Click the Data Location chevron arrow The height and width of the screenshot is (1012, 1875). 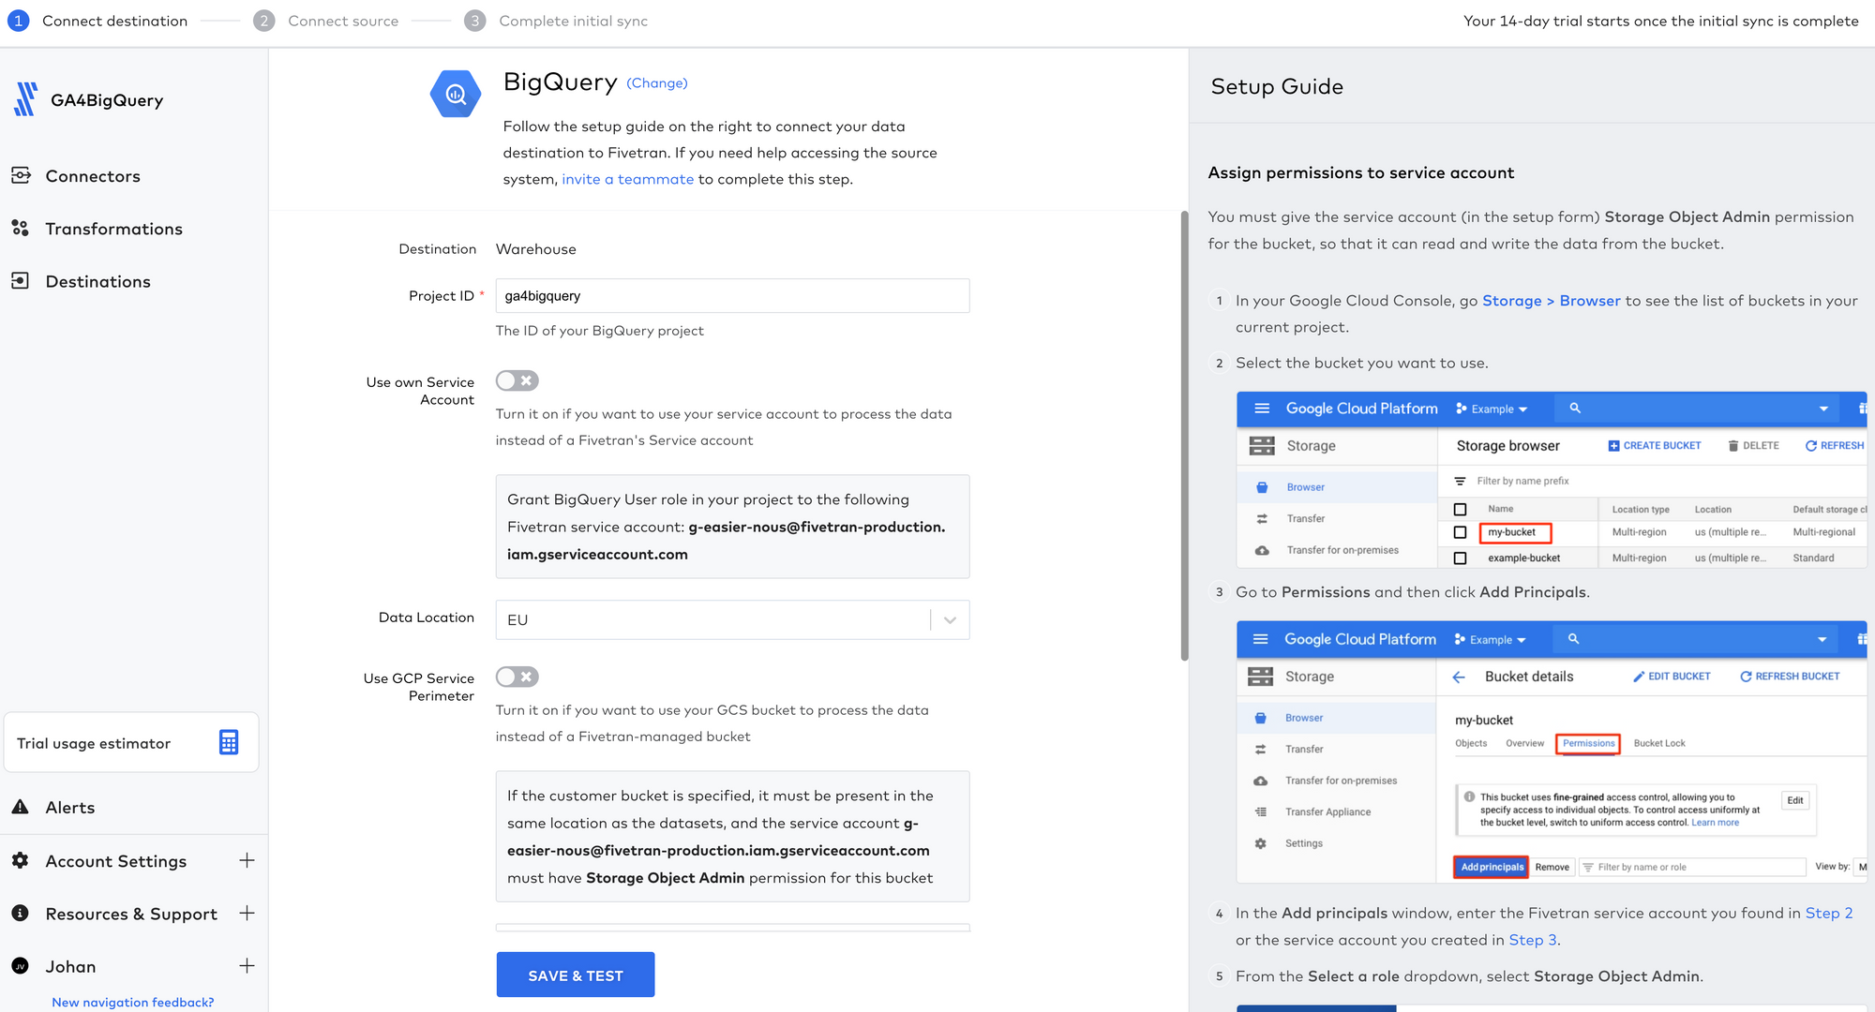(950, 619)
